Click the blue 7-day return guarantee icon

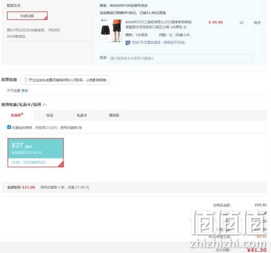tap(128, 43)
